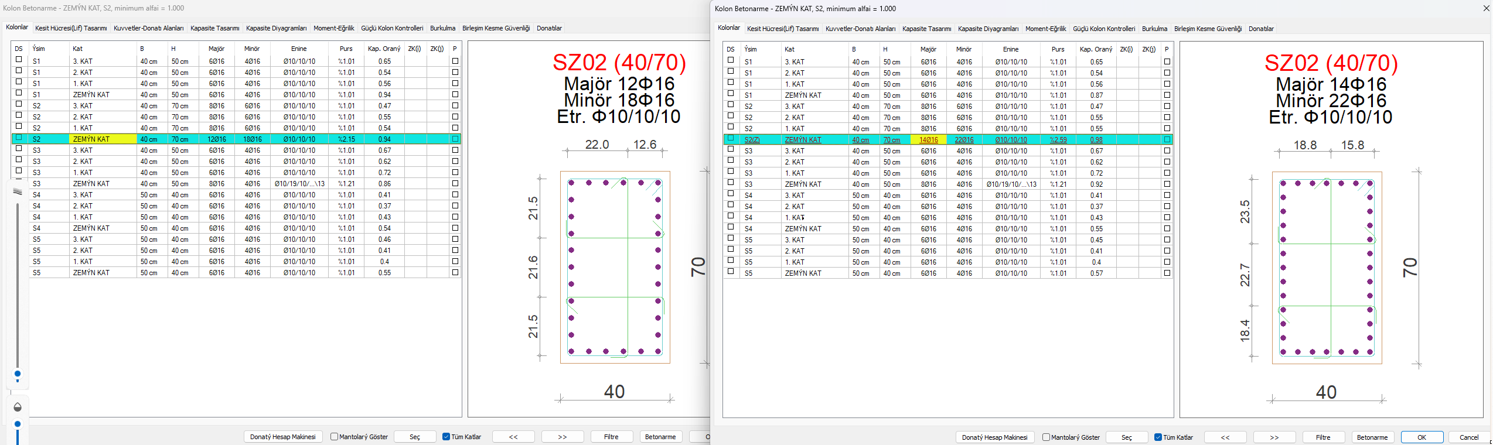Screen dimensions: 1493x445
Task: Click Filtre in the front window
Action: (1323, 437)
